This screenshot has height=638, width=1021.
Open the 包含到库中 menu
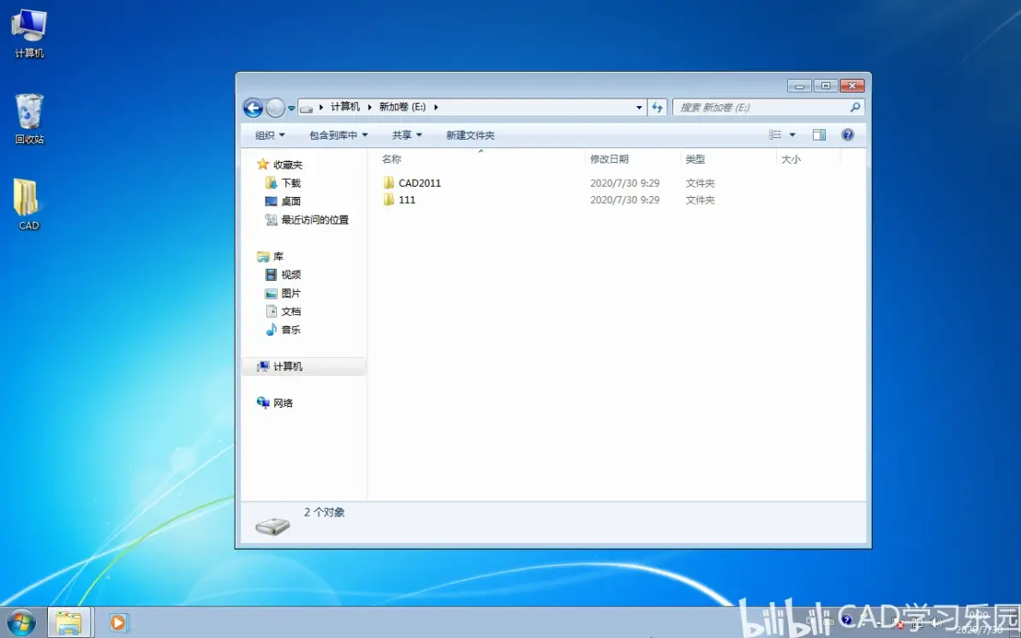point(338,134)
